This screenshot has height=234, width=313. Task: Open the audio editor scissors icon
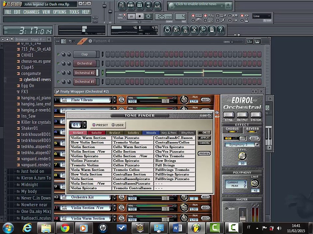tap(194, 30)
